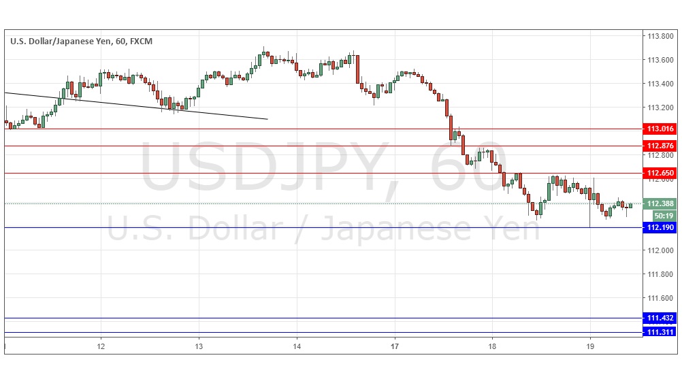Click date 12 on the time axis

pos(101,347)
